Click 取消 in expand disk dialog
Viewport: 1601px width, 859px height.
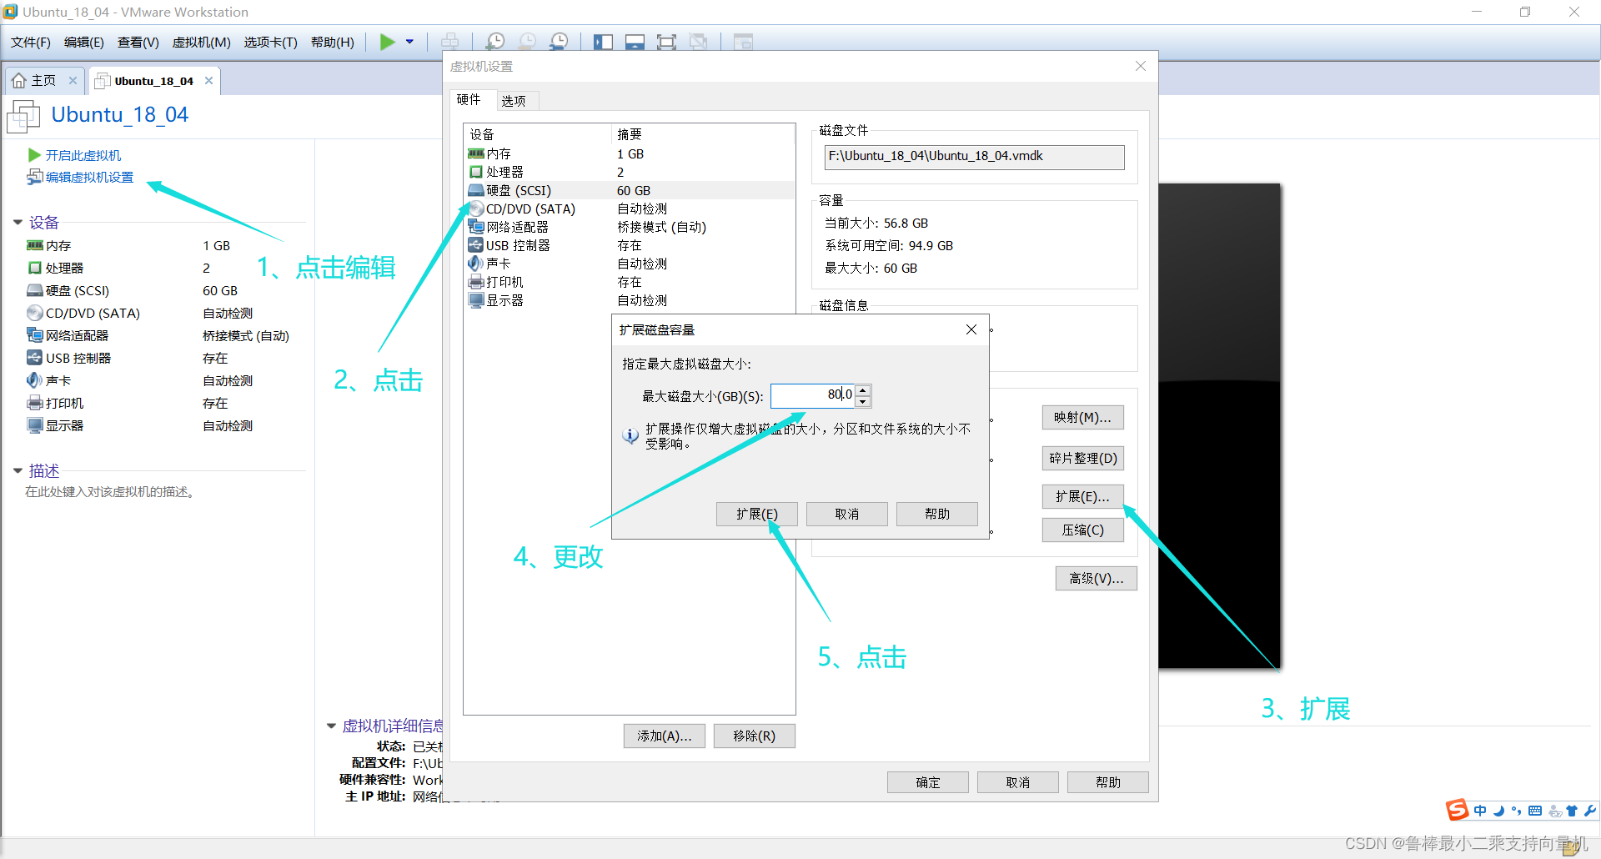(846, 514)
